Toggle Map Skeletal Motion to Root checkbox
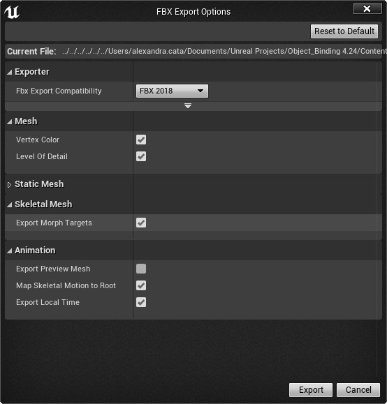The width and height of the screenshot is (387, 404). click(x=141, y=285)
